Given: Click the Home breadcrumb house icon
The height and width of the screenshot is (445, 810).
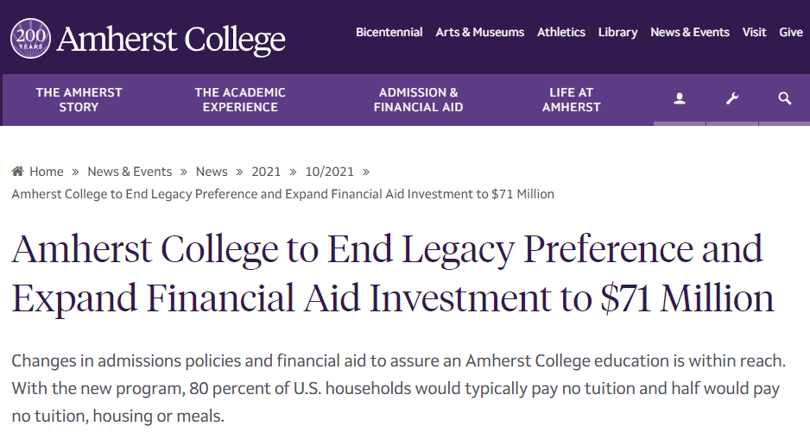Looking at the screenshot, I should tap(17, 172).
